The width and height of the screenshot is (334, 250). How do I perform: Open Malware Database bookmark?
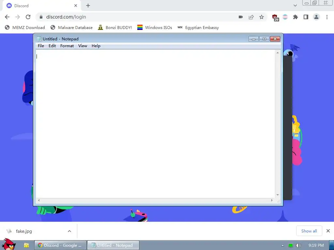click(71, 28)
